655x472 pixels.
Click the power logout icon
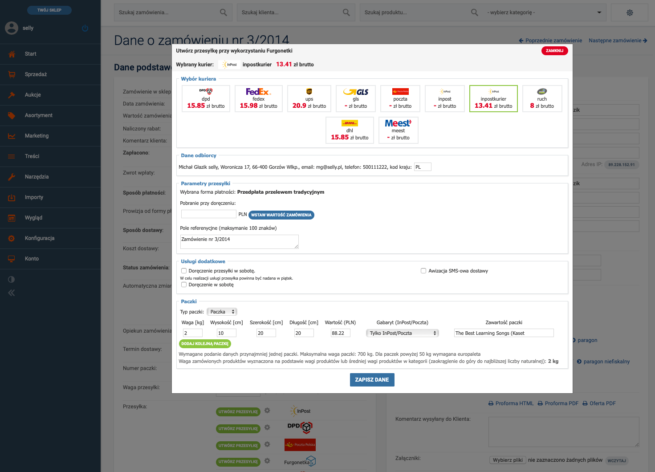point(85,28)
